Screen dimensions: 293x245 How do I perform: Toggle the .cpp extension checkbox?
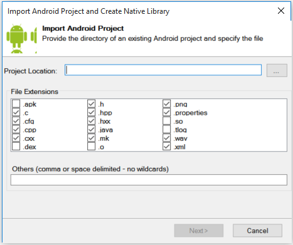16,130
